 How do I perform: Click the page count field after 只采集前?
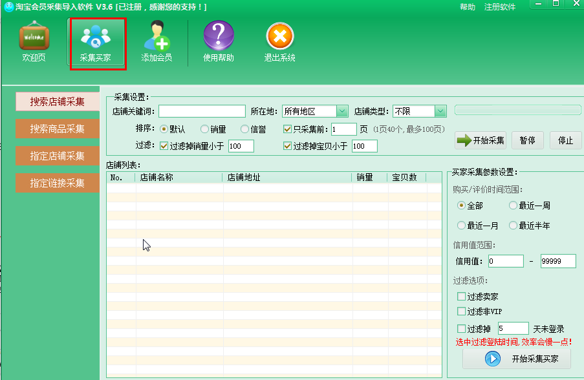coord(344,129)
